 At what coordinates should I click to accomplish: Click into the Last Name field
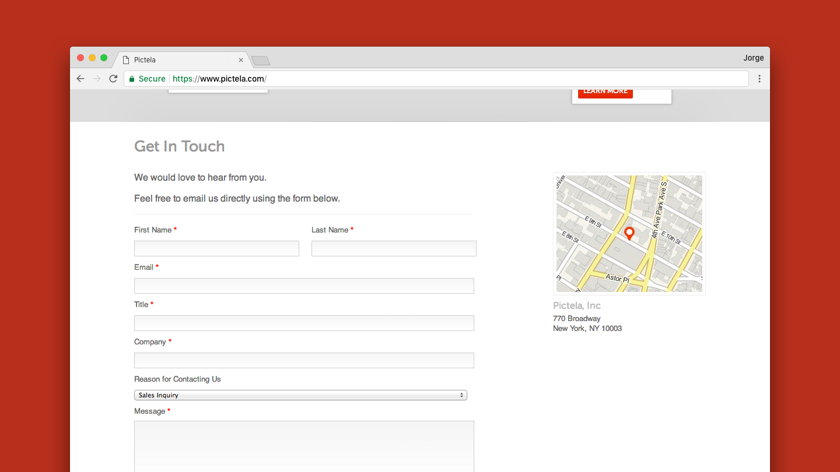click(394, 249)
